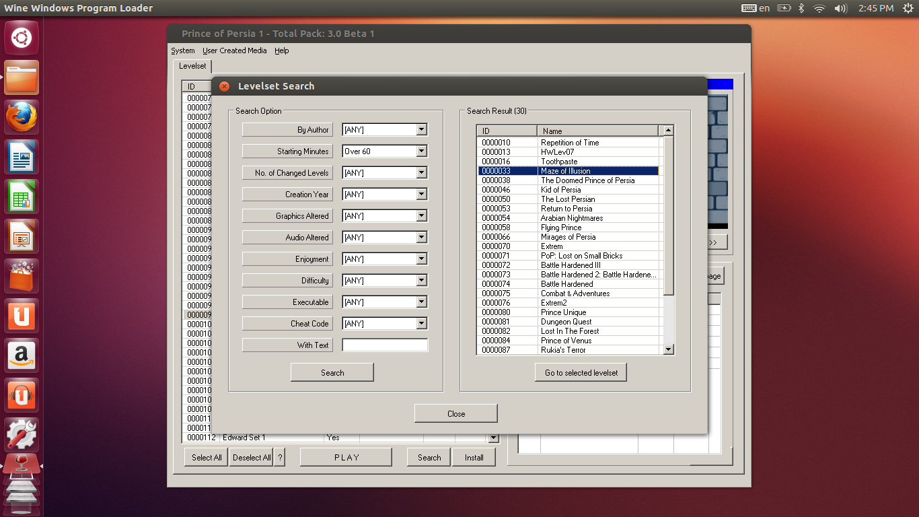This screenshot has width=919, height=517.
Task: Switch to Levelset tab
Action: pos(192,66)
